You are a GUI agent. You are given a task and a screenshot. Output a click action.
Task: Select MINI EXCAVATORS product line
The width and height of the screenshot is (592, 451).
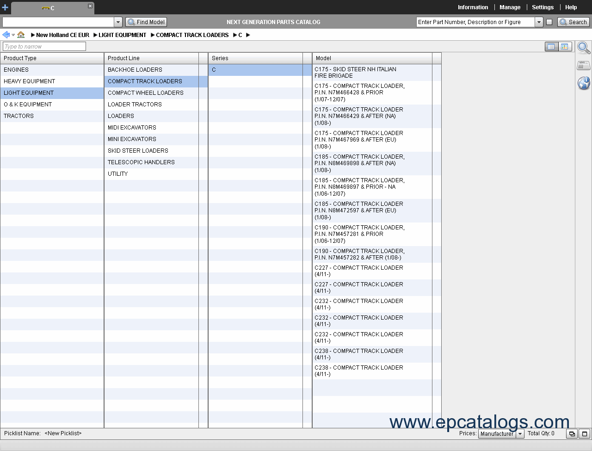[x=156, y=139]
